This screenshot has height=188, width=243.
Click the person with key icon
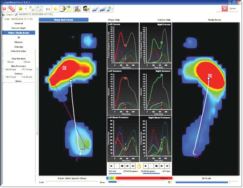pos(86,9)
